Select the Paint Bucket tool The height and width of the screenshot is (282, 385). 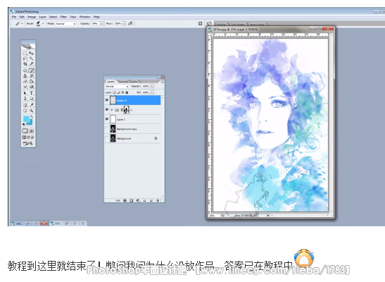coord(32,81)
